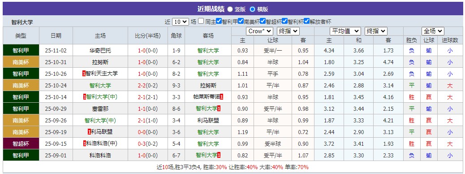Open the 全场 dropdown

433,31
